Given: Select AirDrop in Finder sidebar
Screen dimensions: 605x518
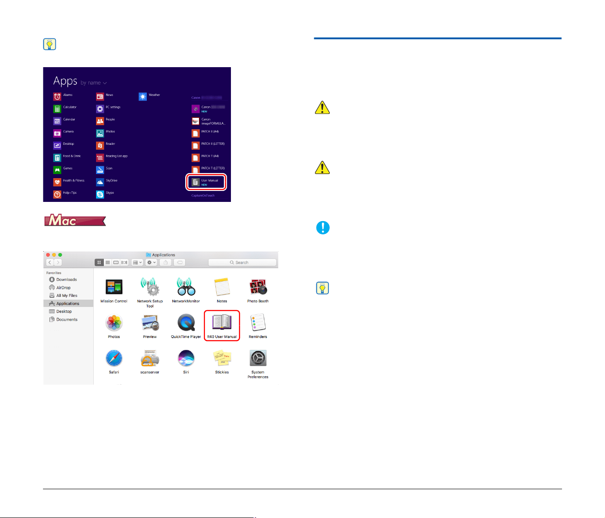Looking at the screenshot, I should point(60,288).
